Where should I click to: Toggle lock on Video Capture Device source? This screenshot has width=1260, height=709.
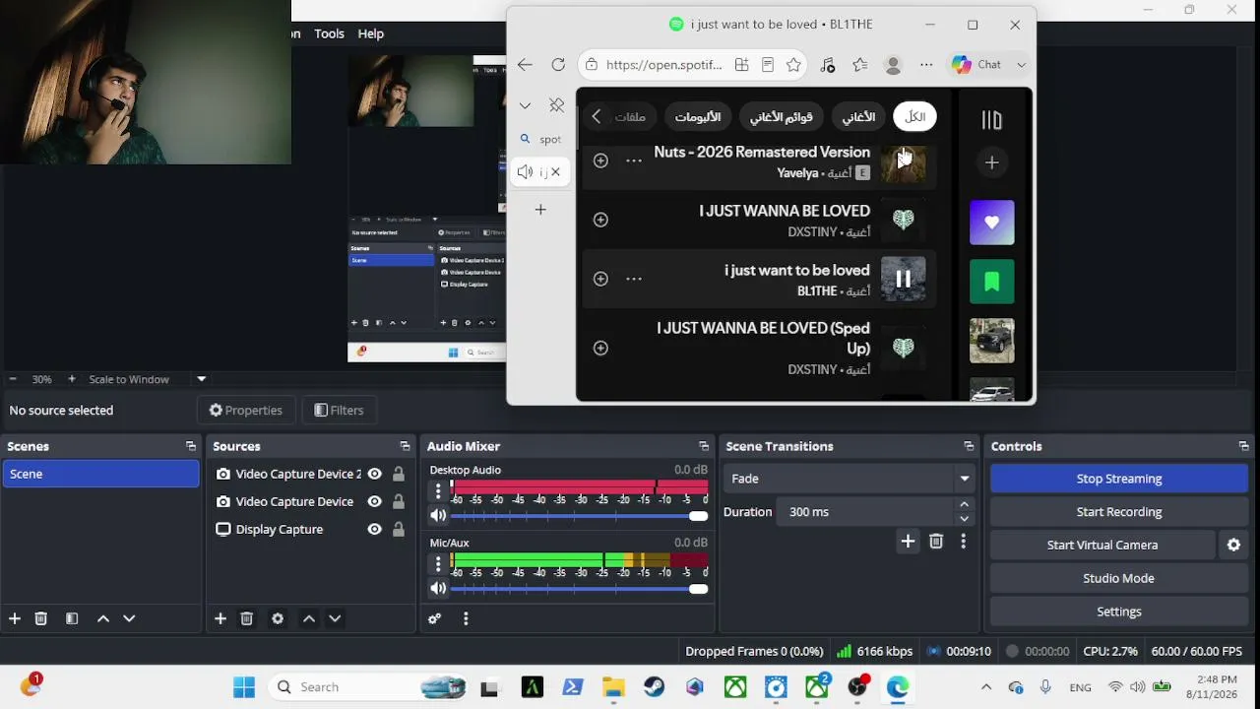click(x=398, y=501)
